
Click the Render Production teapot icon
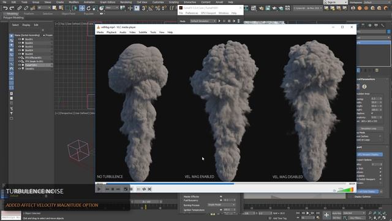(x=274, y=8)
